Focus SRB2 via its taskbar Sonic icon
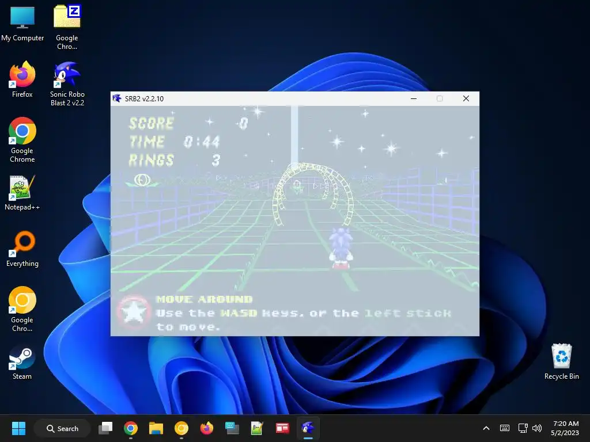The width and height of the screenshot is (590, 442). click(308, 428)
